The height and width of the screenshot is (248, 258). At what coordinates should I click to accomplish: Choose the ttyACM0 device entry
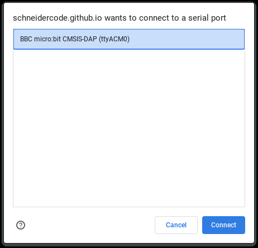(129, 39)
